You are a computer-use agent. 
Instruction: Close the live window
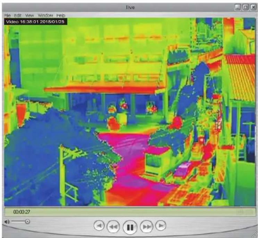tap(253, 7)
